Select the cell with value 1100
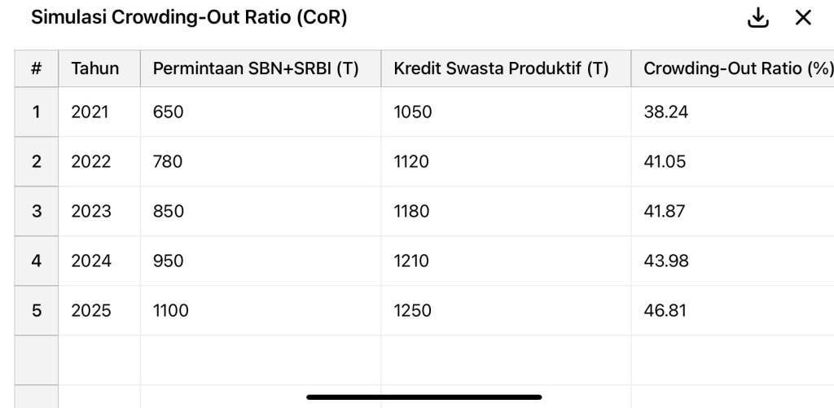The image size is (834, 408). (x=170, y=310)
